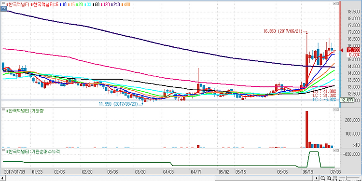Adjust the chart zoom slider handle
The height and width of the screenshot is (181, 362).
pos(347,178)
